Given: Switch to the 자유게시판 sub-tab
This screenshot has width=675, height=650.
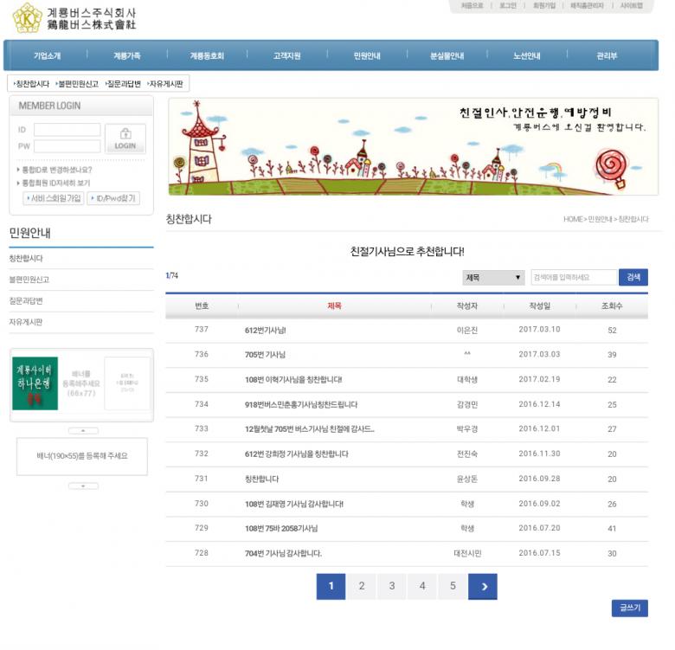Looking at the screenshot, I should 165,84.
